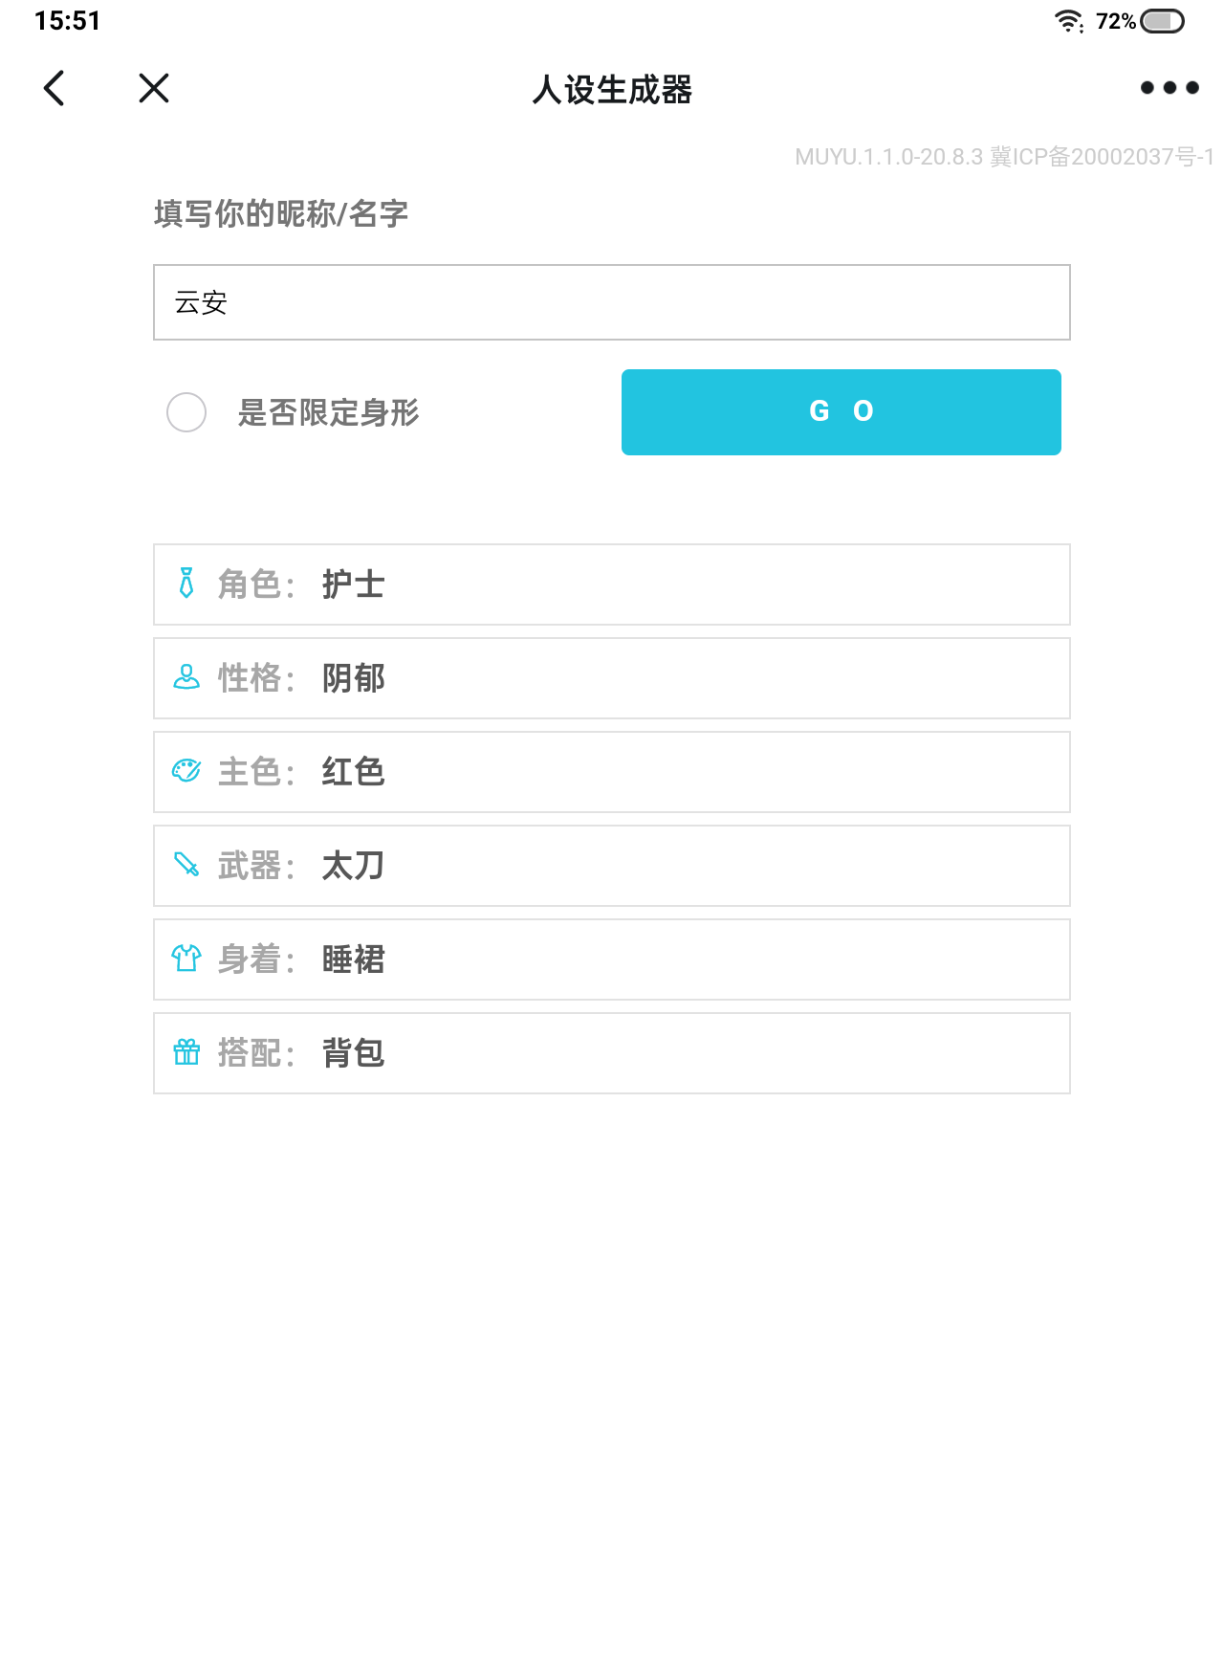
Task: Close the page with X icon
Action: 153,88
